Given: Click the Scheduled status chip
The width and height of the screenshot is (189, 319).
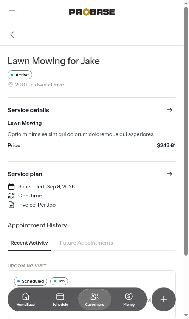Looking at the screenshot, I should pos(31,281).
